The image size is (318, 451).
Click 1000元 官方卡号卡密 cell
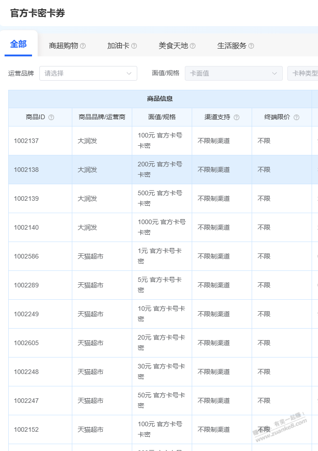[x=162, y=227]
